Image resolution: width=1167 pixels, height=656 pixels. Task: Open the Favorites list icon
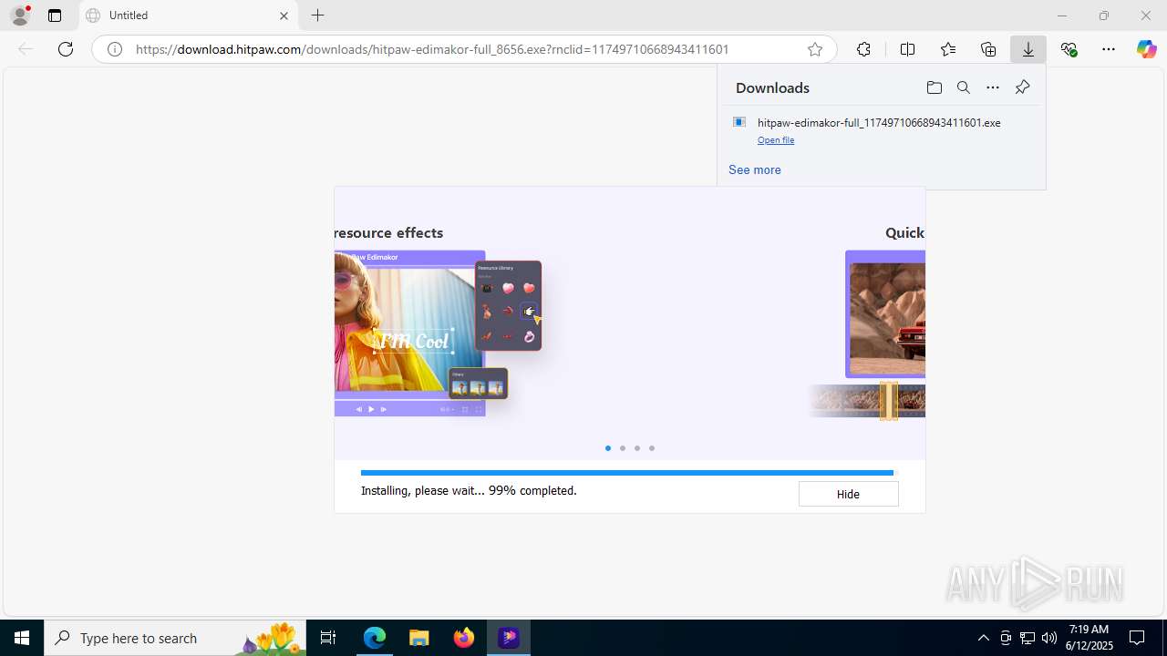[x=948, y=49]
